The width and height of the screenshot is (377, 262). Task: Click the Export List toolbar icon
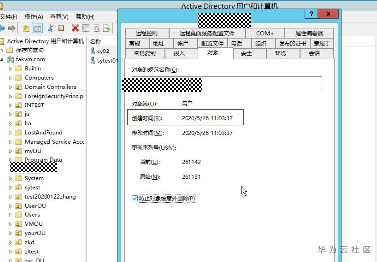coord(107,28)
